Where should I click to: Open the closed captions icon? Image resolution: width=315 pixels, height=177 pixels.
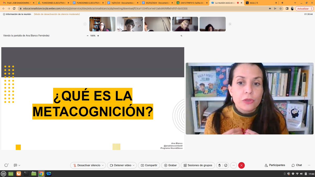[15, 165]
